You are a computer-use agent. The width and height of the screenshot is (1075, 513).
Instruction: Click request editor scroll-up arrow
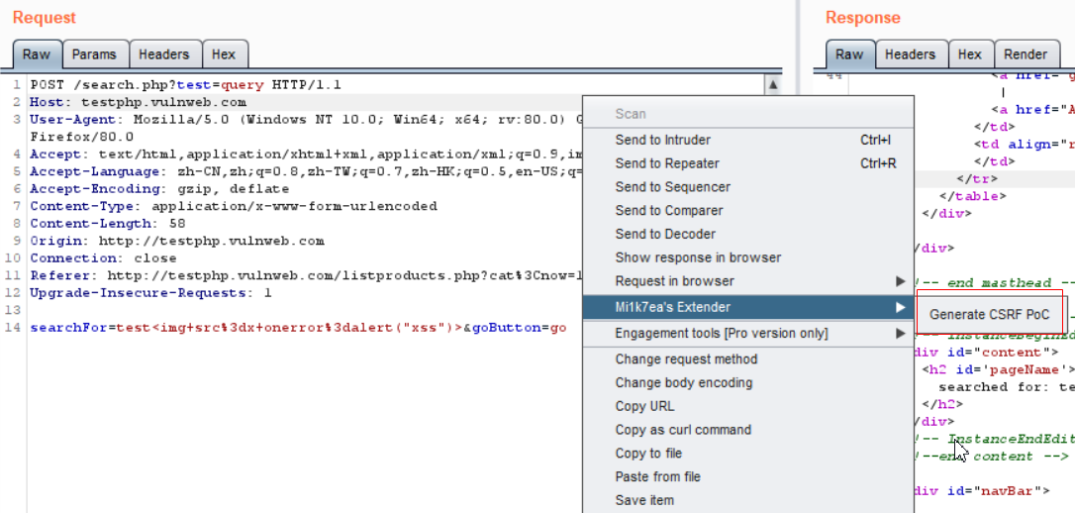click(x=772, y=85)
